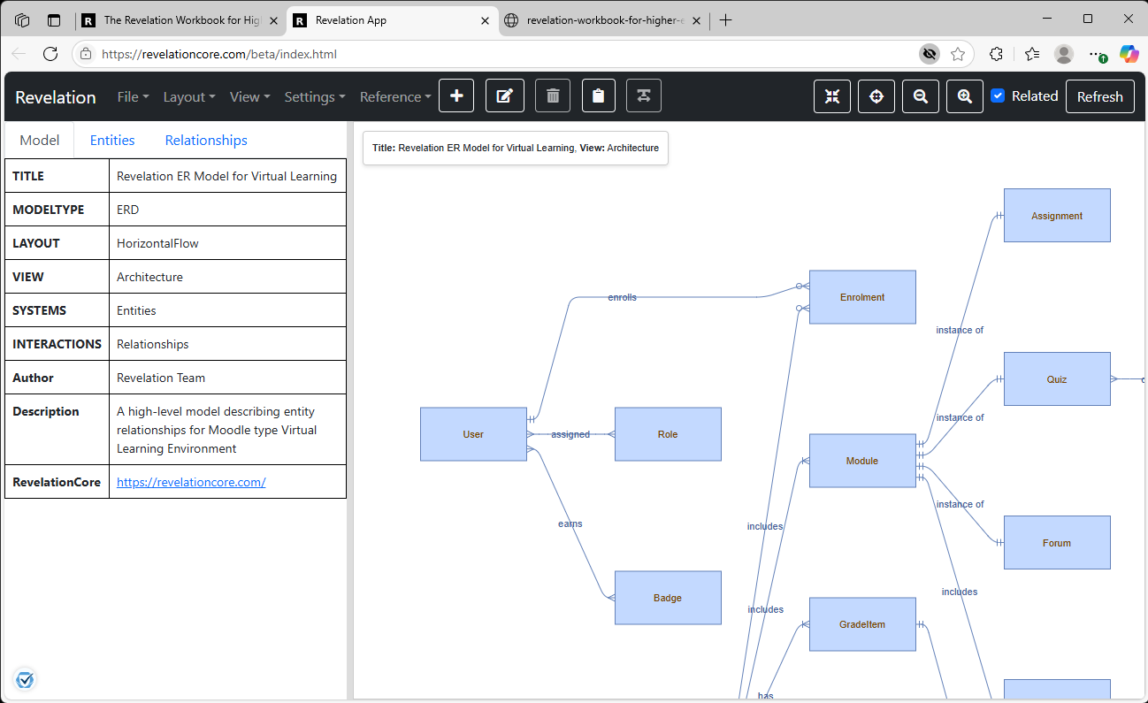This screenshot has height=703, width=1148.
Task: Open the Settings dropdown menu
Action: 314,96
